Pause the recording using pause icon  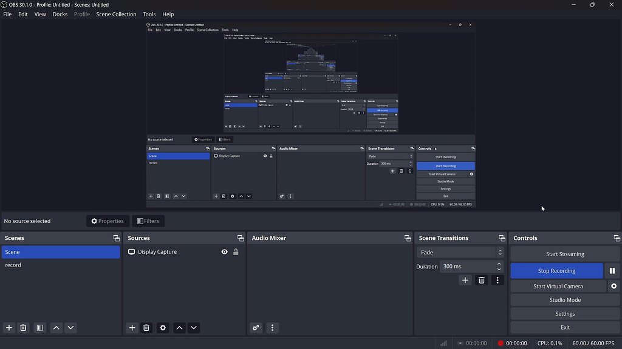click(612, 270)
